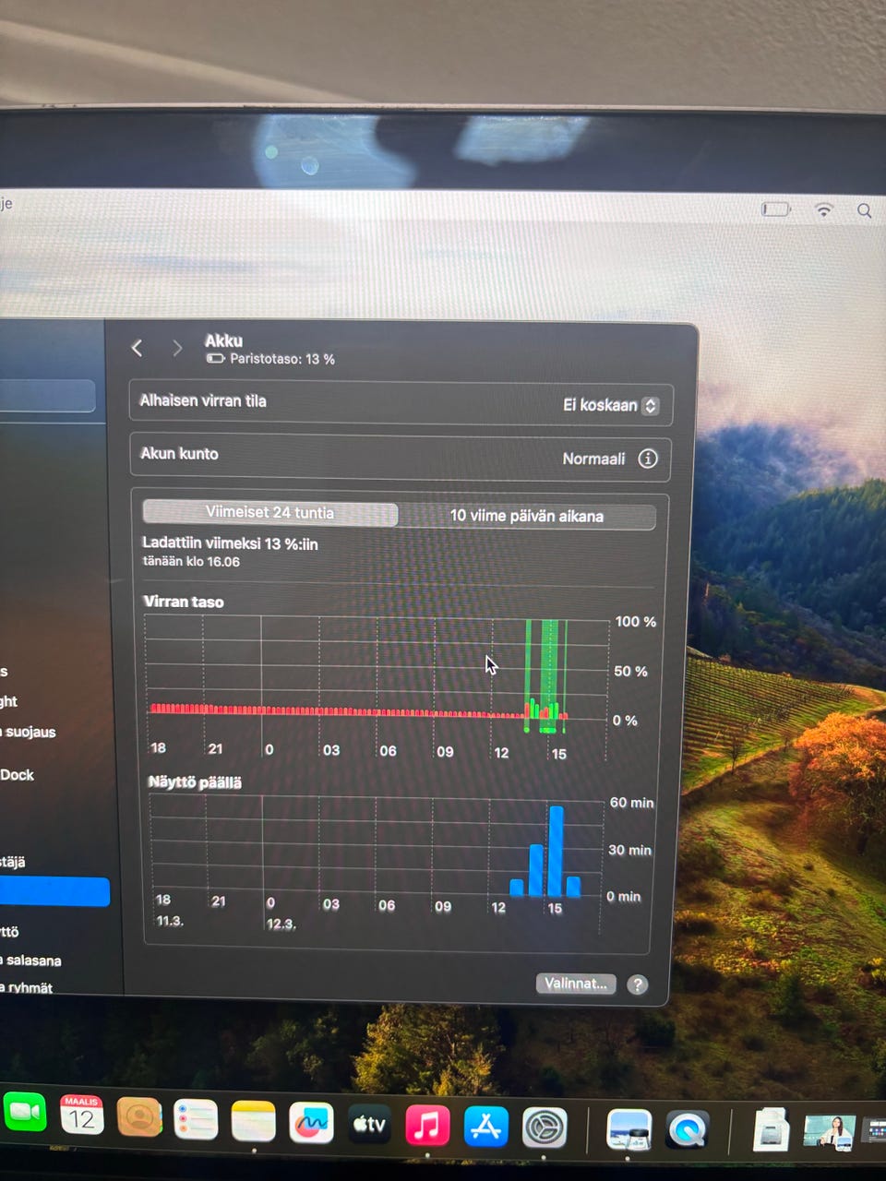
Task: Open Freeform from the Dock
Action: pyautogui.click(x=311, y=1124)
